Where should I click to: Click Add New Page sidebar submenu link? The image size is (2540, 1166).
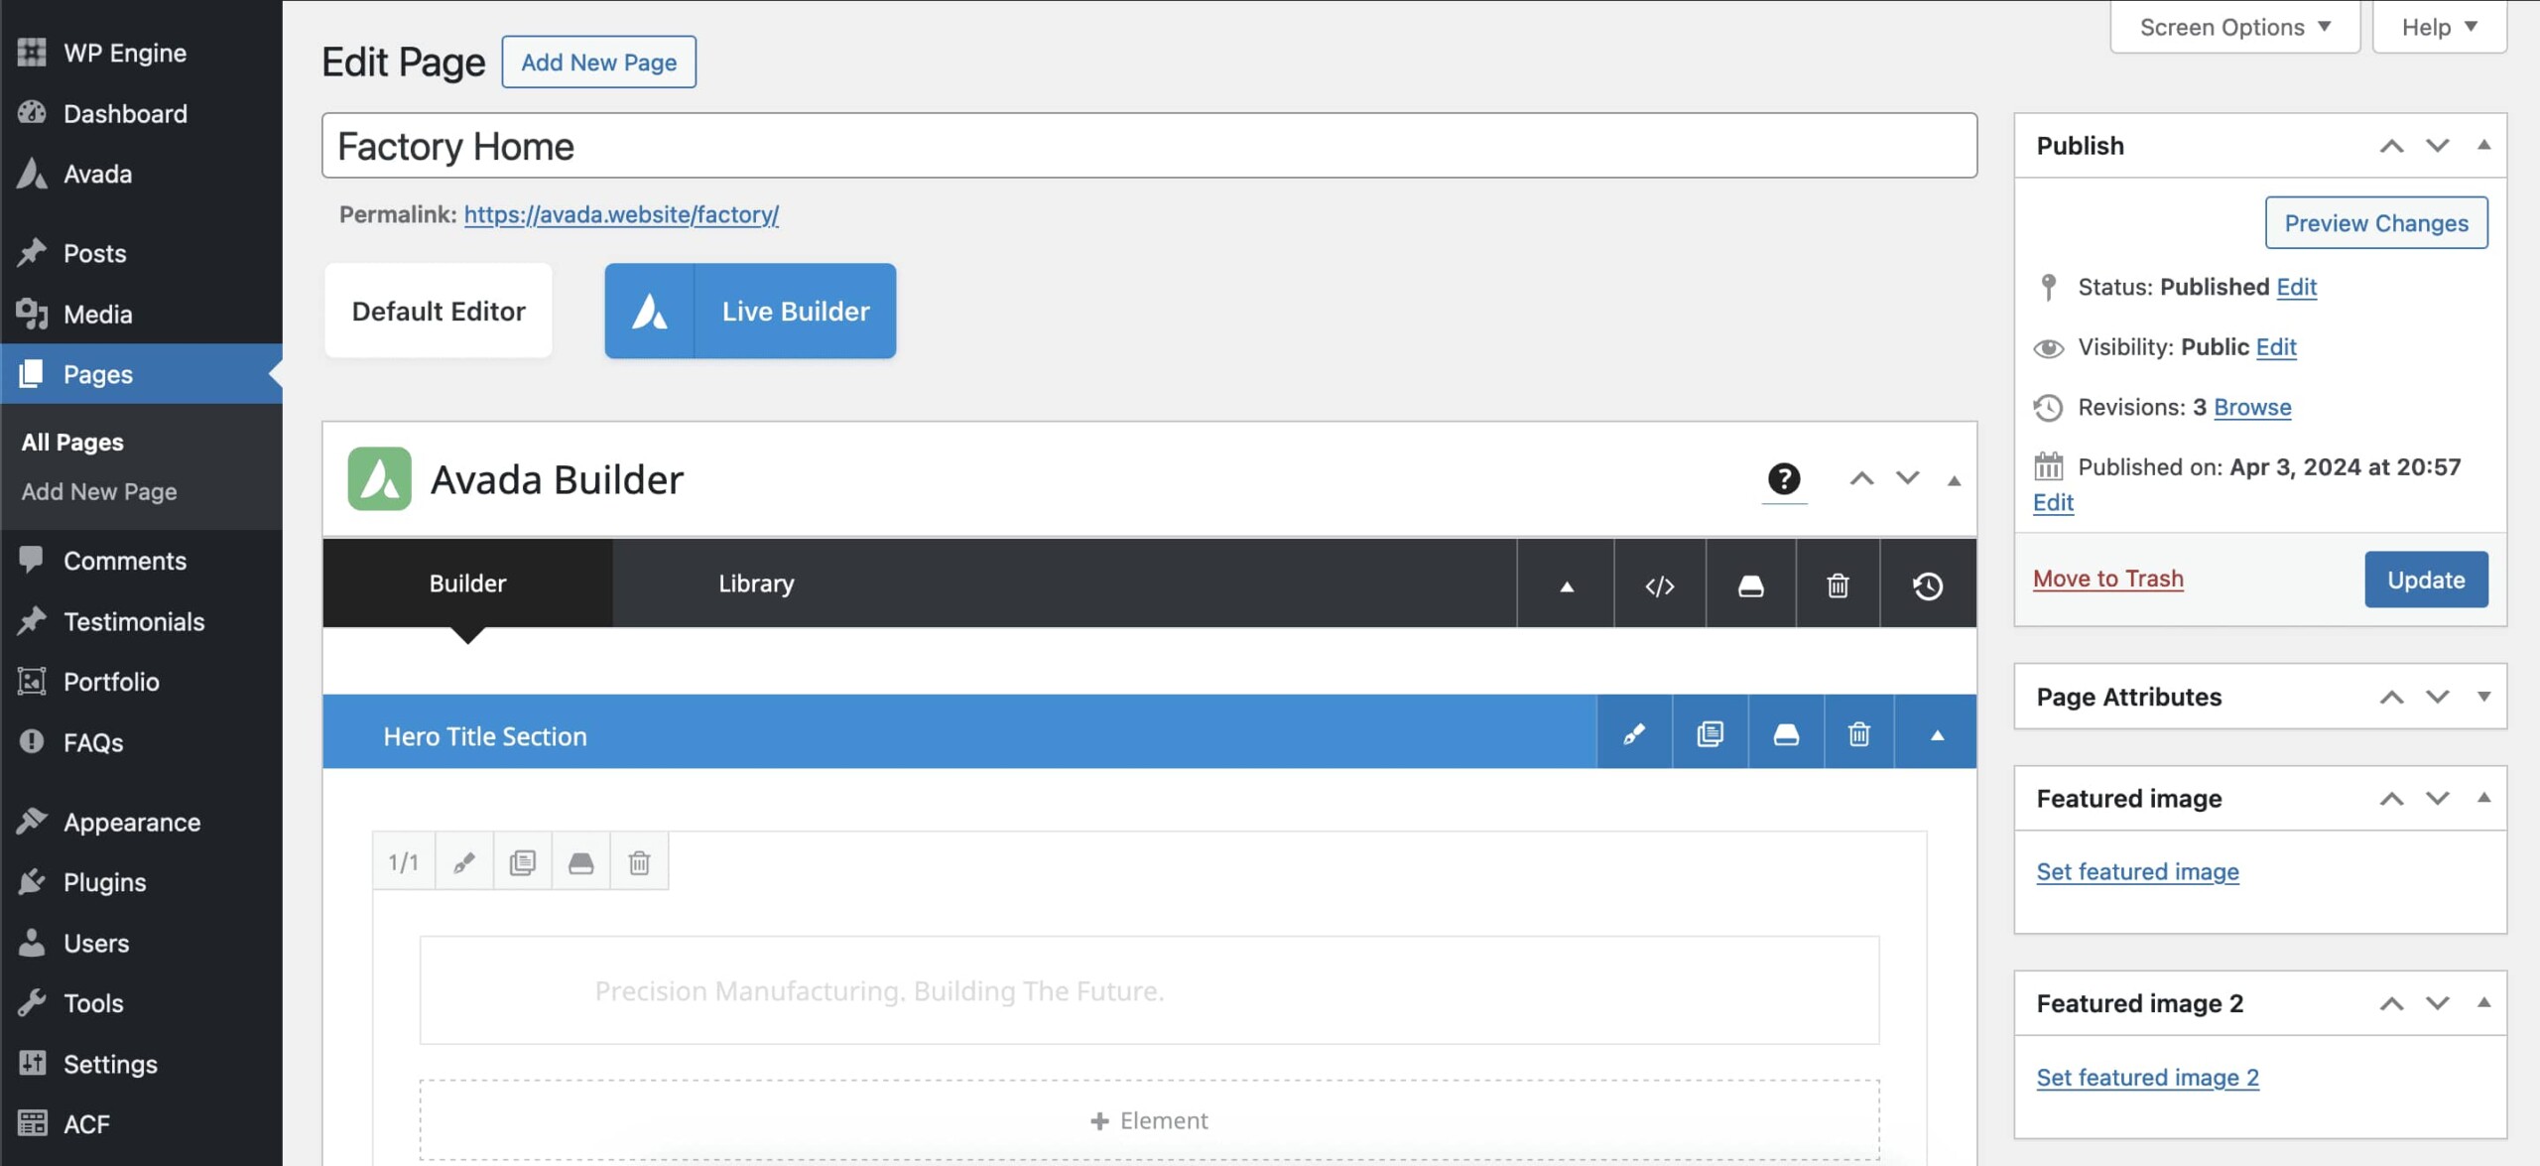[x=99, y=491]
